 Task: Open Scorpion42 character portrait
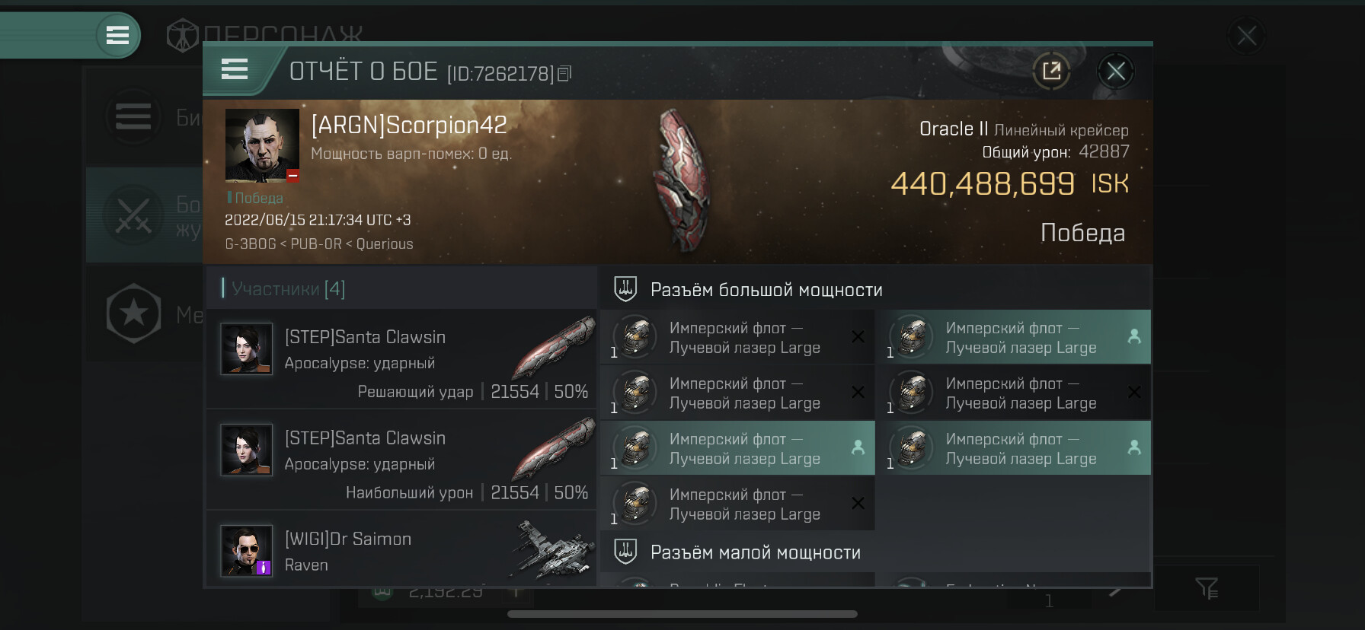pyautogui.click(x=262, y=145)
